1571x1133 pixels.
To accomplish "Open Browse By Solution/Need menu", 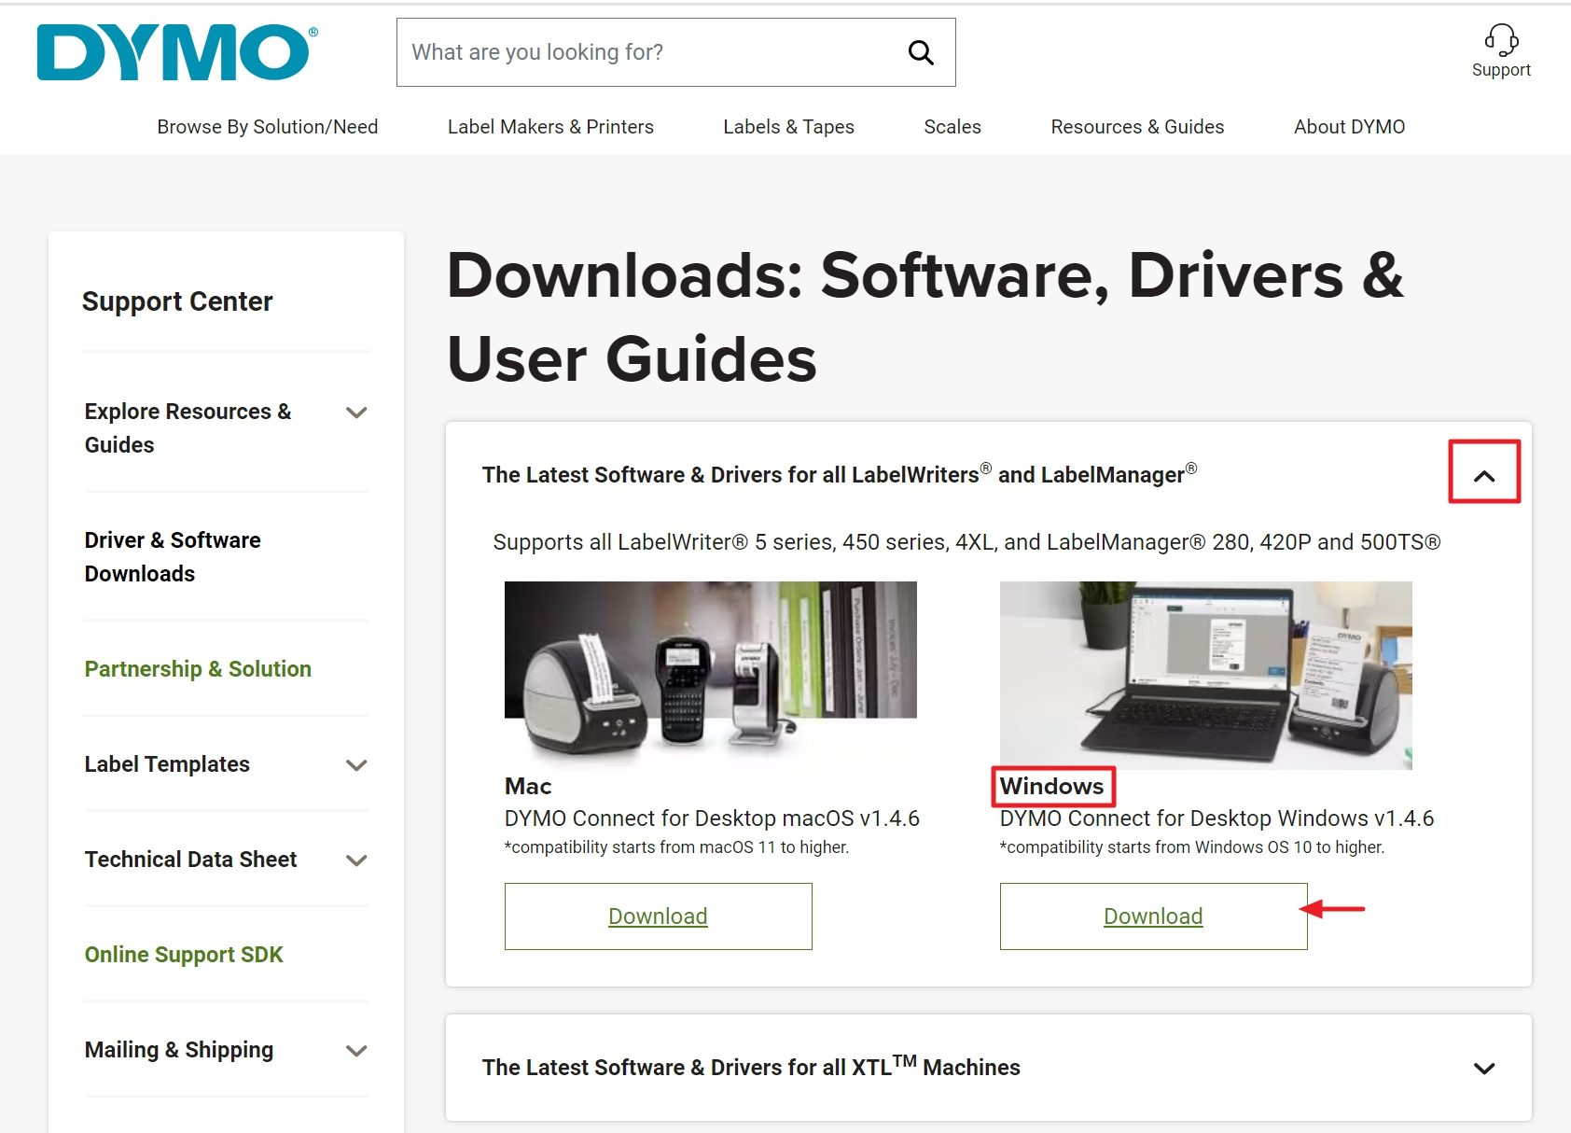I will point(268,127).
